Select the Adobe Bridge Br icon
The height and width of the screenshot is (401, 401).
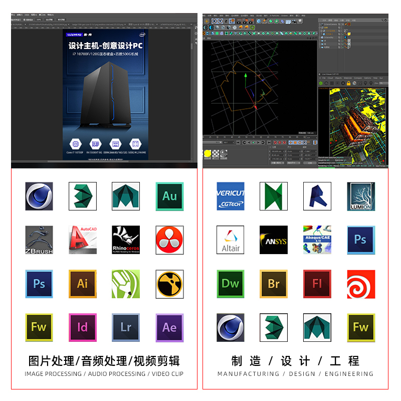click(274, 284)
